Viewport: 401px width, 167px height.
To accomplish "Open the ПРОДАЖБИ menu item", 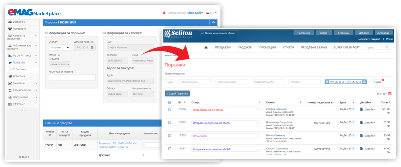I will pos(222,48).
